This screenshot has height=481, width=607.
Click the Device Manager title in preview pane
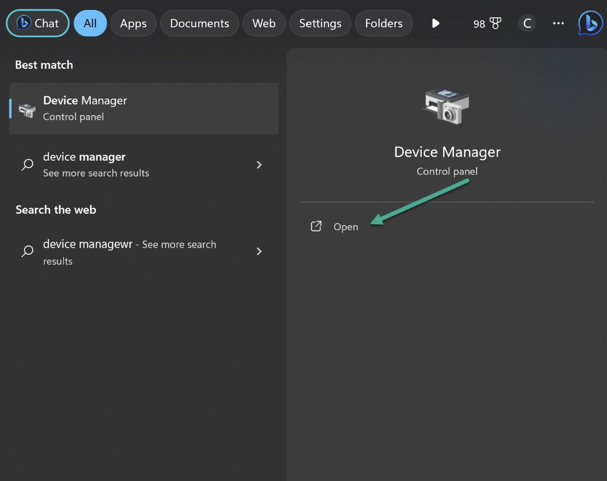[447, 152]
